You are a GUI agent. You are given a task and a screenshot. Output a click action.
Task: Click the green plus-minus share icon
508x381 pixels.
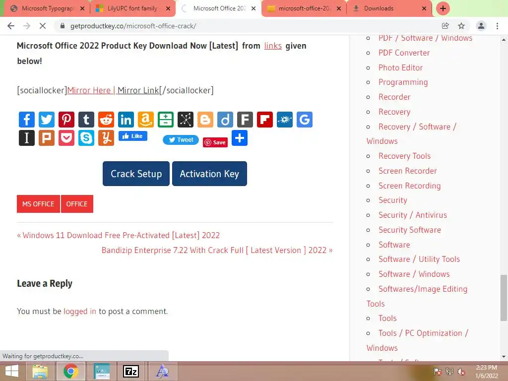(x=166, y=120)
